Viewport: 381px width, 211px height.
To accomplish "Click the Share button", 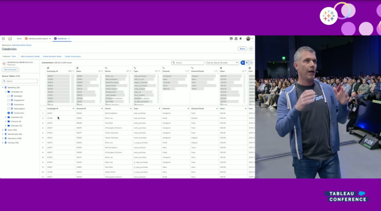I will (x=242, y=49).
